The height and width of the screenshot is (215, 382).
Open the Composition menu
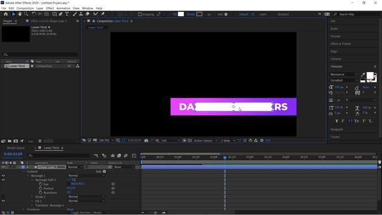[x=25, y=8]
